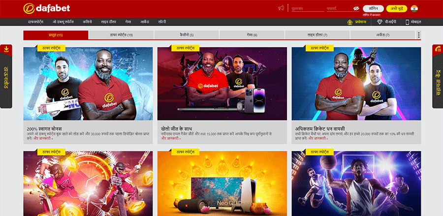Click the Dafabet logo in the header
Image resolution: width=443 pixels, height=216 pixels.
[47, 8]
